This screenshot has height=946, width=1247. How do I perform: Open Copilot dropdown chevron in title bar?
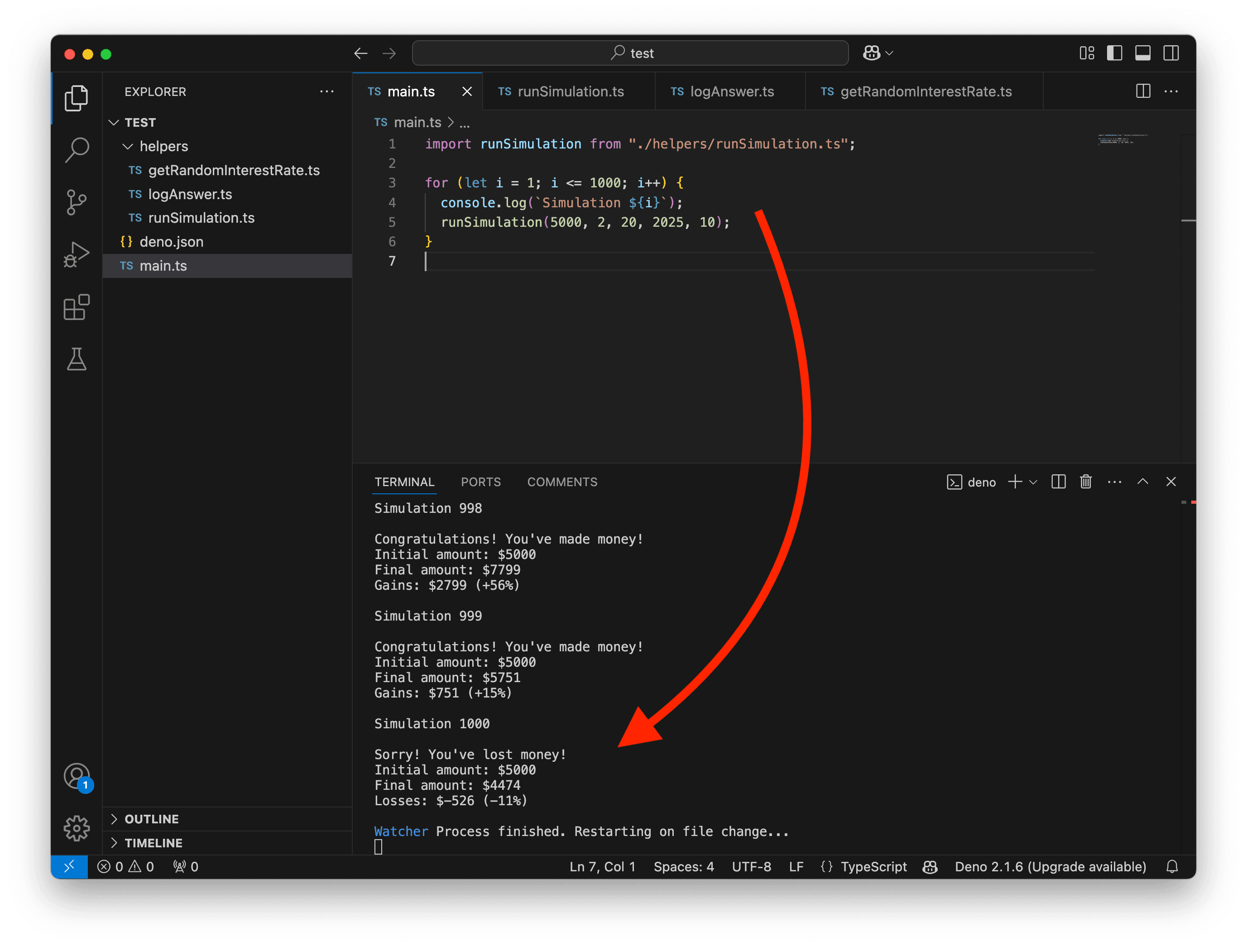point(889,53)
